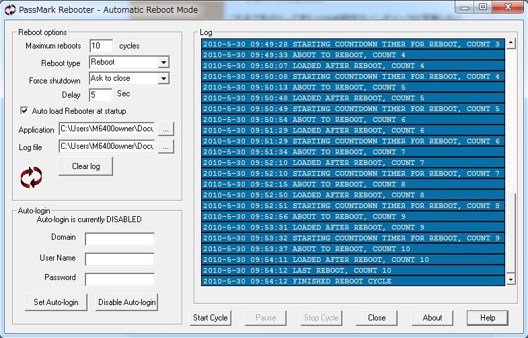The height and width of the screenshot is (338, 528).
Task: Click the log scrollbar thumb
Action: pyautogui.click(x=511, y=232)
